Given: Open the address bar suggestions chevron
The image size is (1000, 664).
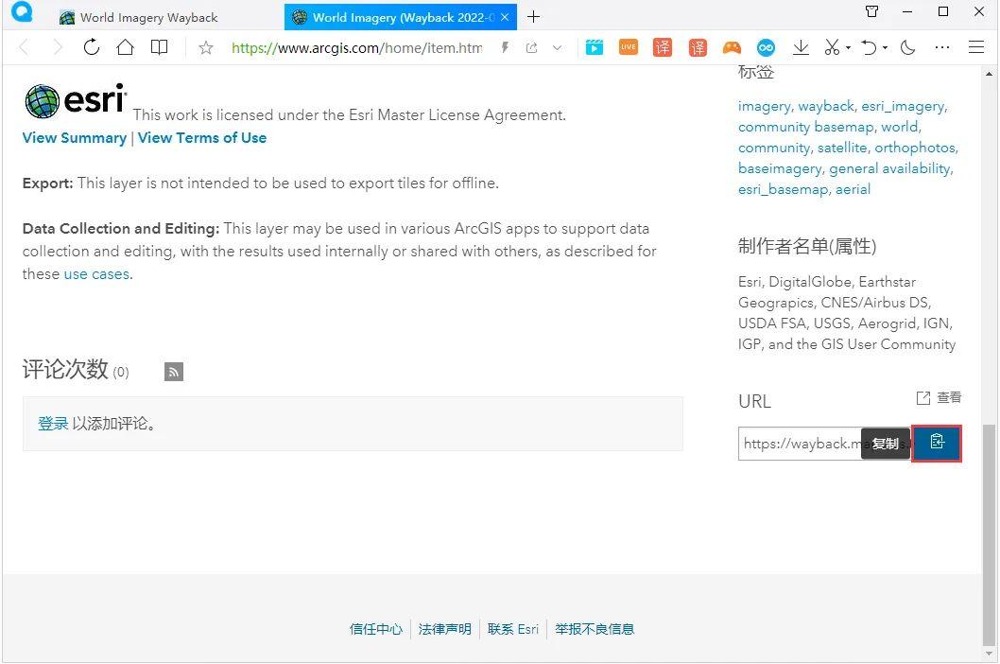Looking at the screenshot, I should coord(557,46).
